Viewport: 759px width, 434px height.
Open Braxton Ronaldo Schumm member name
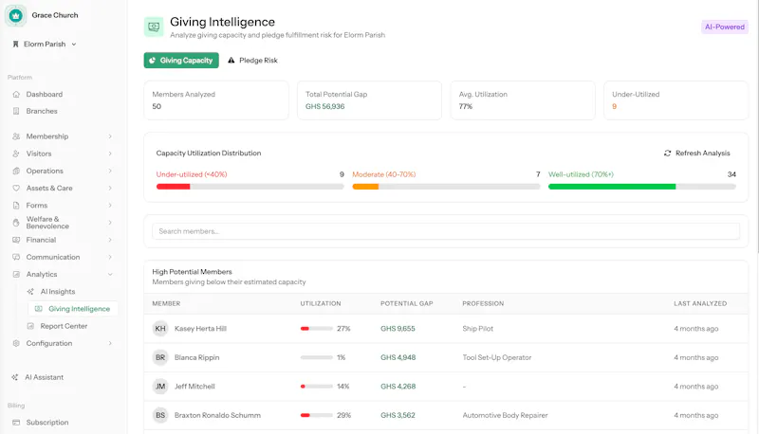[217, 415]
